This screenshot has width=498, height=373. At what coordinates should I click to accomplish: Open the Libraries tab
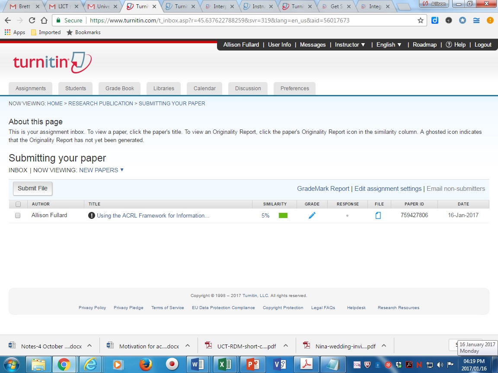coord(163,89)
